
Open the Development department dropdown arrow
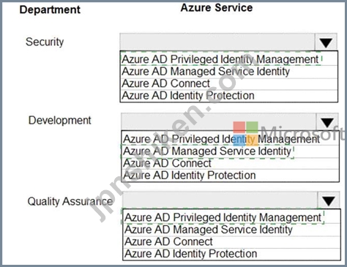(x=327, y=122)
